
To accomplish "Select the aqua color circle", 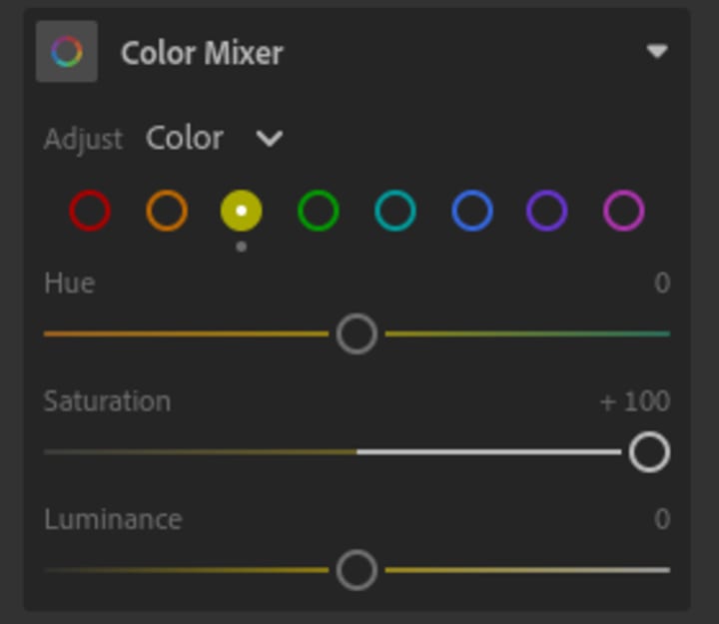I will point(395,211).
